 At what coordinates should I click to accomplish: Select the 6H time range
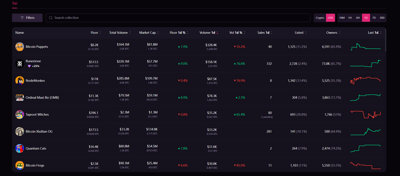[358, 18]
